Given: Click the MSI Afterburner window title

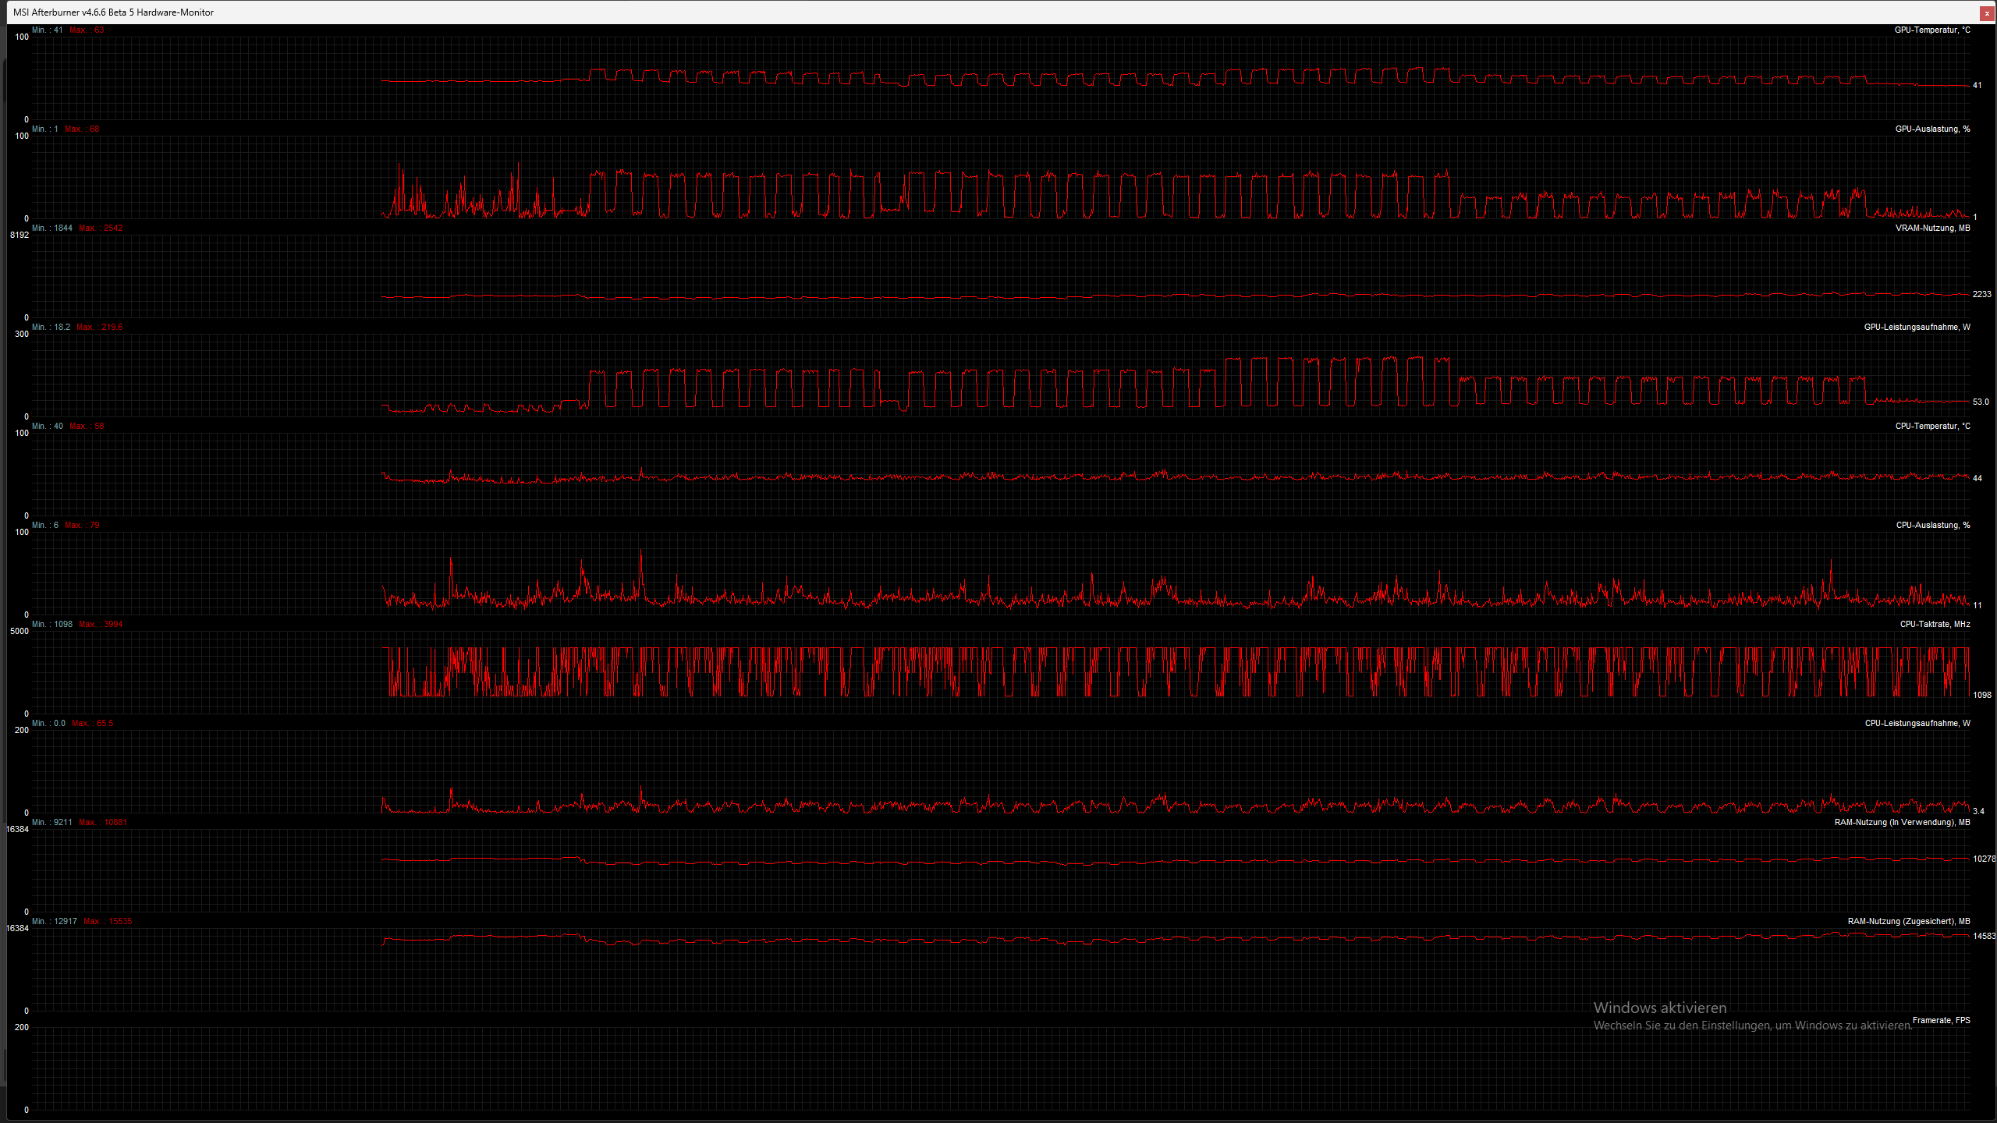Looking at the screenshot, I should pyautogui.click(x=113, y=12).
